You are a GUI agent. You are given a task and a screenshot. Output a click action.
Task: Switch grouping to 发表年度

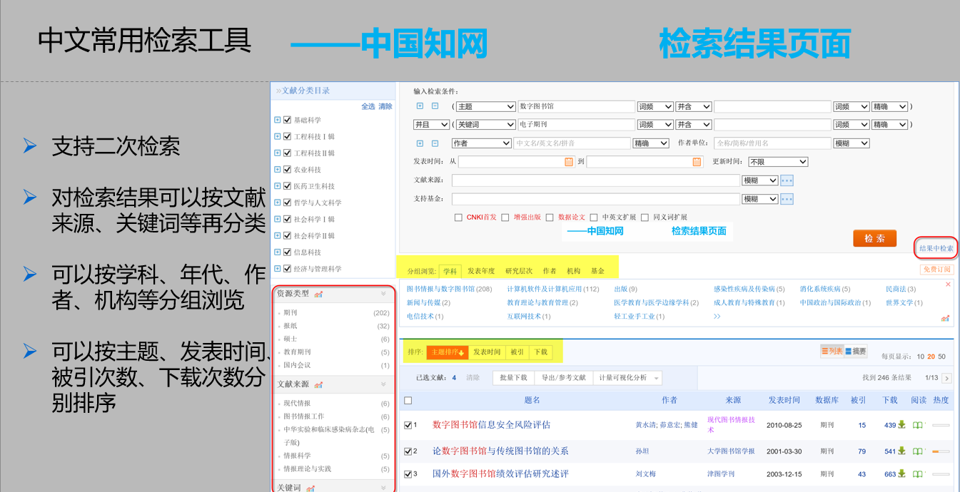(x=480, y=271)
